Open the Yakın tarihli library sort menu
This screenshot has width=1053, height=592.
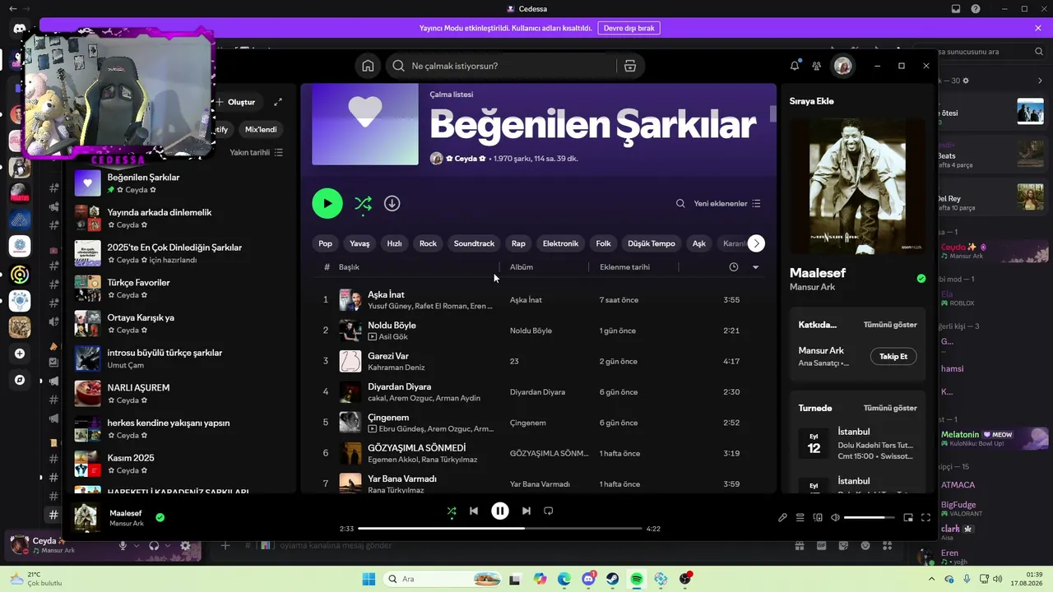tap(256, 152)
